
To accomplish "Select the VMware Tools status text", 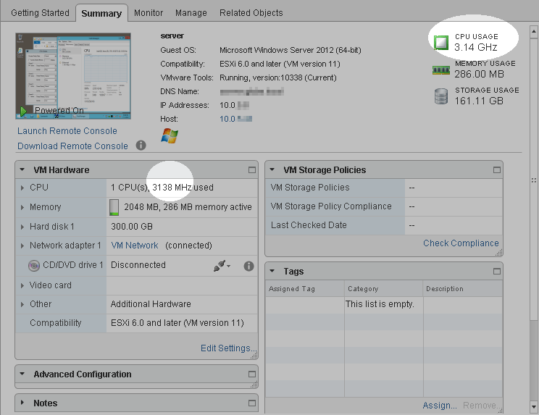I will pyautogui.click(x=277, y=77).
